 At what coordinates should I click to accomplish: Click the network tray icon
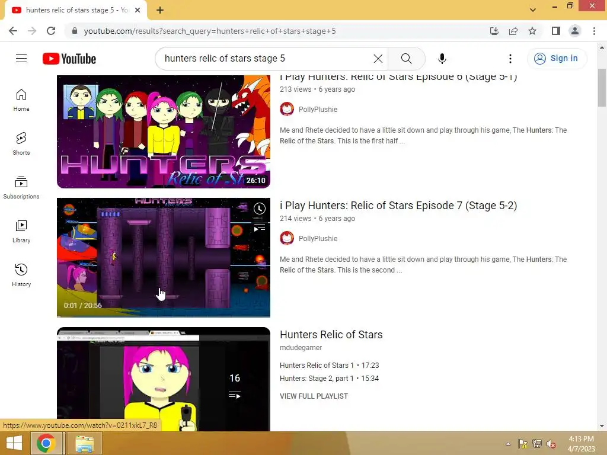click(537, 444)
